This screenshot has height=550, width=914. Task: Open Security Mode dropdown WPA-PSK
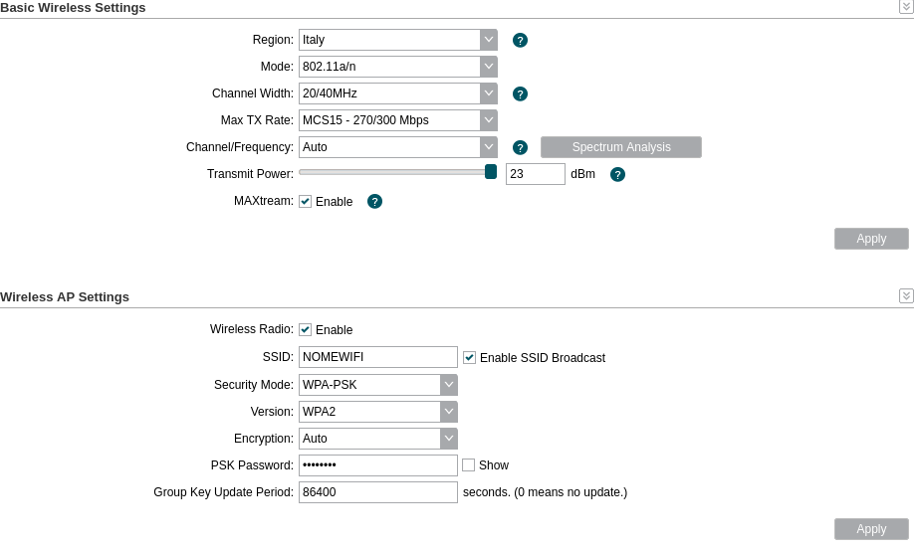378,385
